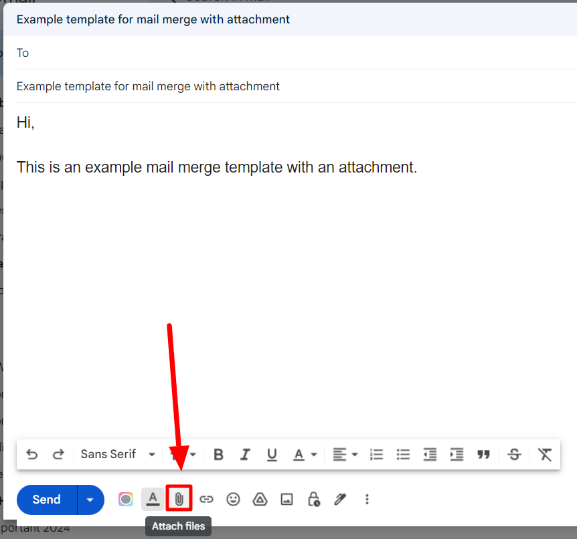This screenshot has height=539, width=577.
Task: Toggle bold formatting
Action: (x=219, y=455)
